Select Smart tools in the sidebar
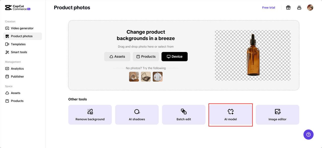 [19, 52]
